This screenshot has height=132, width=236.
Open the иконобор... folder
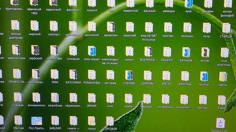36,74
